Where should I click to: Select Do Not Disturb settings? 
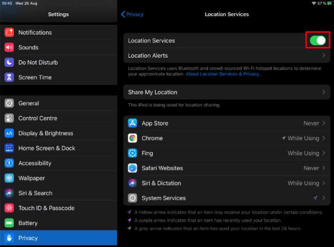[x=59, y=63]
